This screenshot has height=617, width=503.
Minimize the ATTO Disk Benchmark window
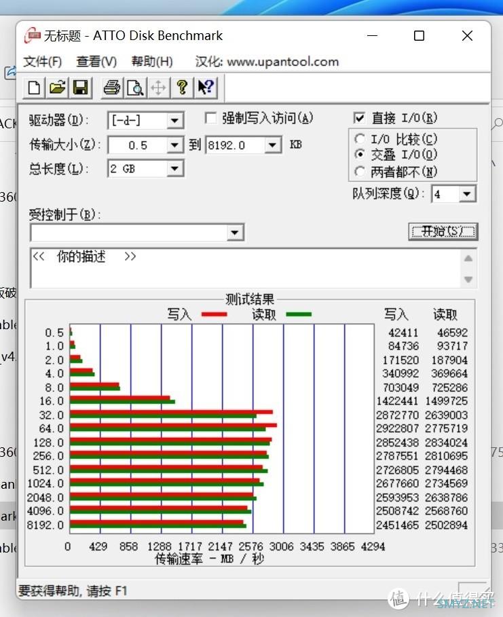(x=373, y=36)
